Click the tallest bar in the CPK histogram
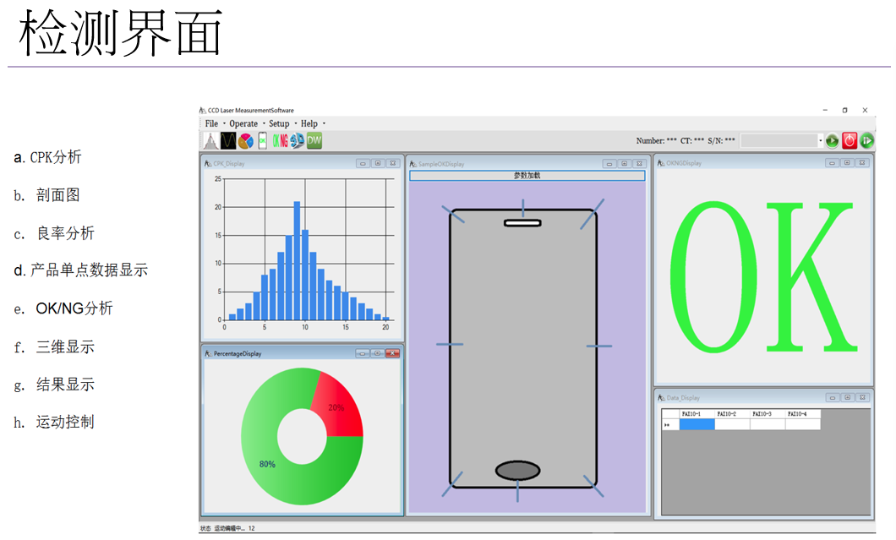The height and width of the screenshot is (540, 896). point(297,260)
